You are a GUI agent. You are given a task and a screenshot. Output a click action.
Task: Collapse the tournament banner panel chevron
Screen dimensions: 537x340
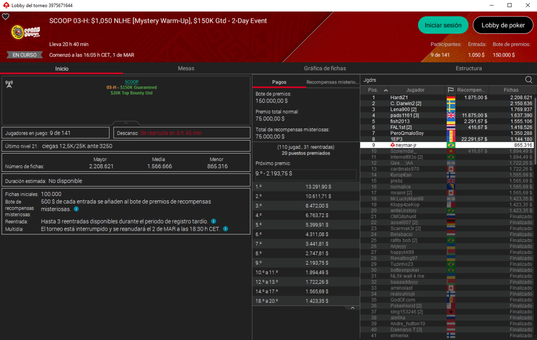pos(126,123)
